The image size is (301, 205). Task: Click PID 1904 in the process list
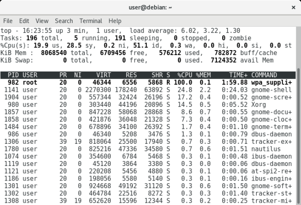[x=12, y=97]
